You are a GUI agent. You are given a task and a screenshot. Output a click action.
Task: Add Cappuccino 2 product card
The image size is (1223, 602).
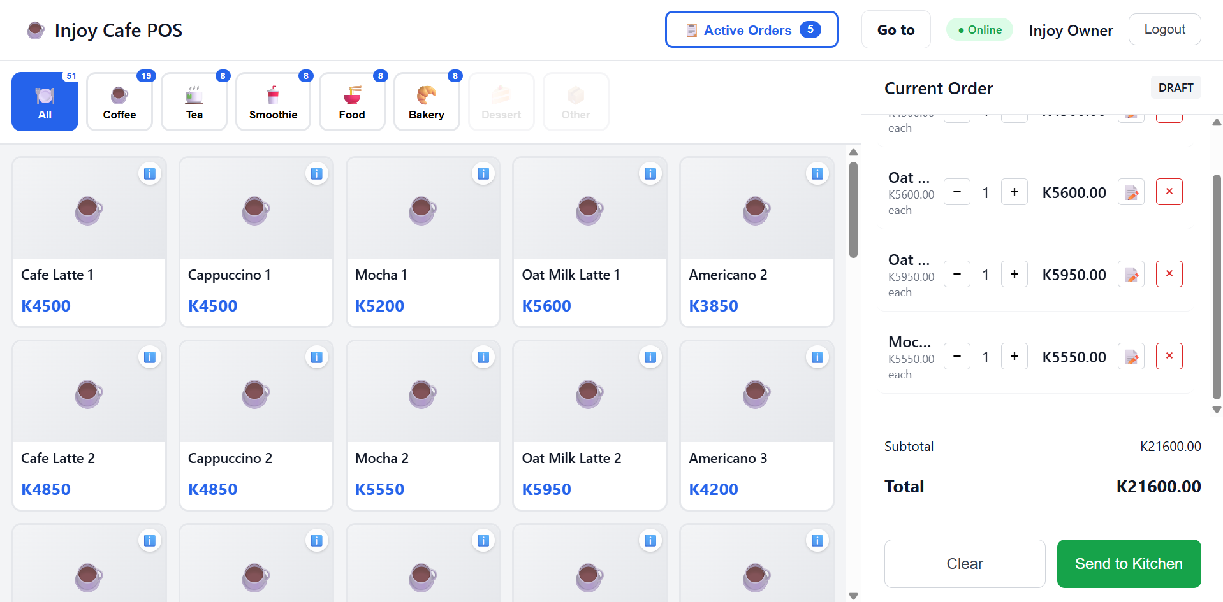coord(256,426)
